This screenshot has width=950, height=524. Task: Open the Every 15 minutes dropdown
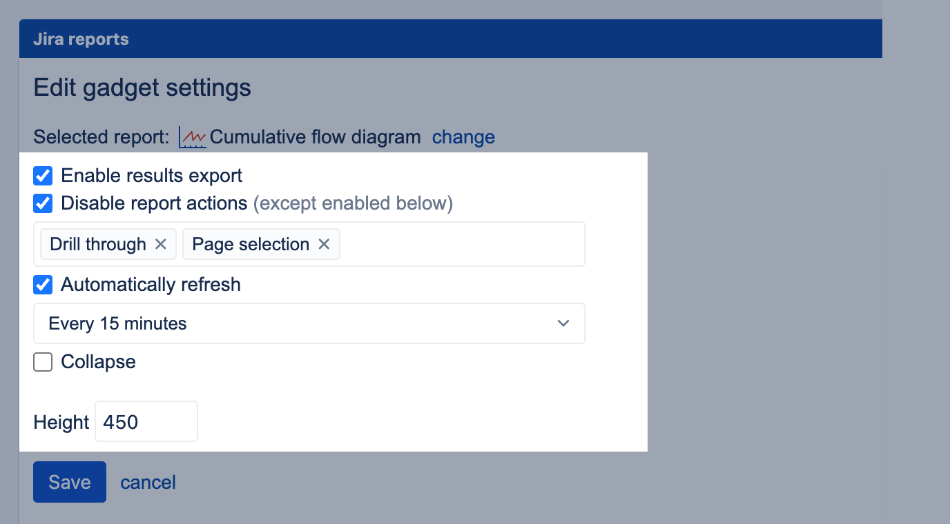[x=309, y=323]
